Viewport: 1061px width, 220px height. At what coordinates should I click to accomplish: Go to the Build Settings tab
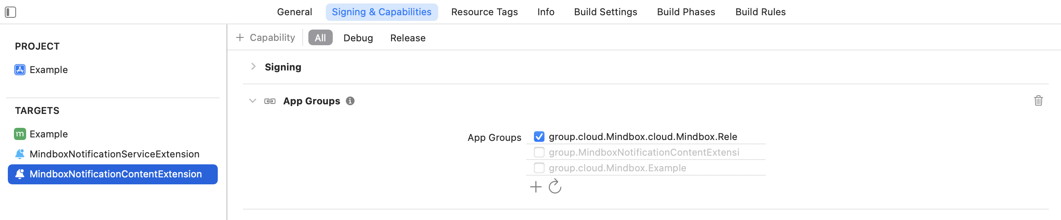(605, 12)
